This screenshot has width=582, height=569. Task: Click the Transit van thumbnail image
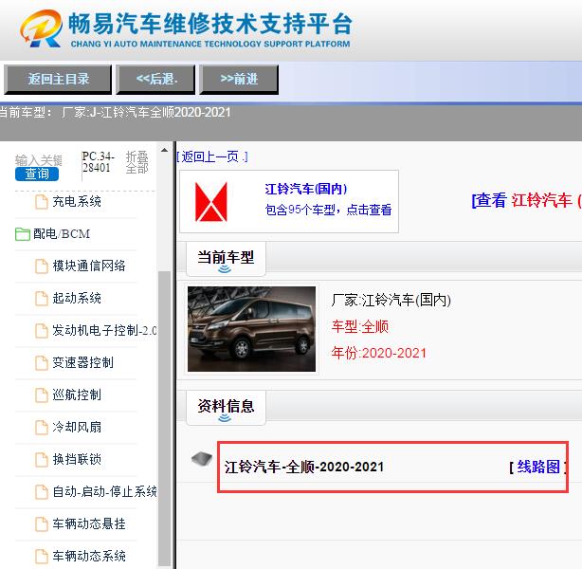[251, 329]
